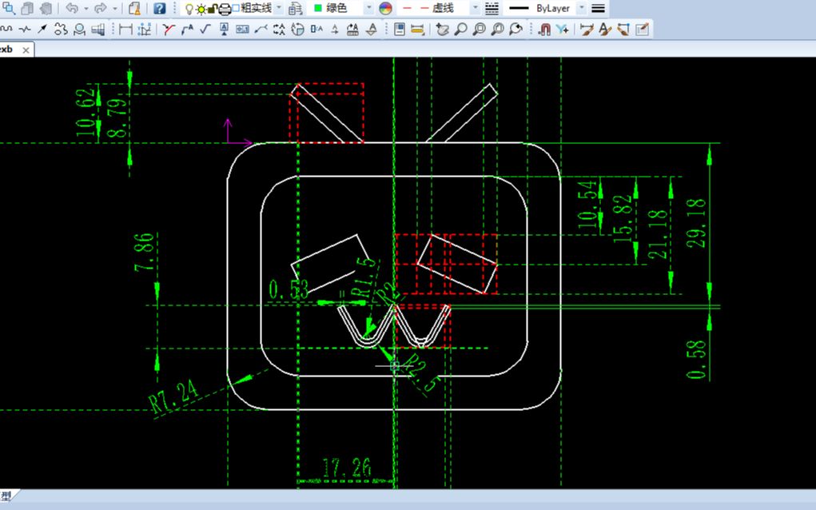
Task: Click the Undo arrow icon
Action: [x=72, y=8]
